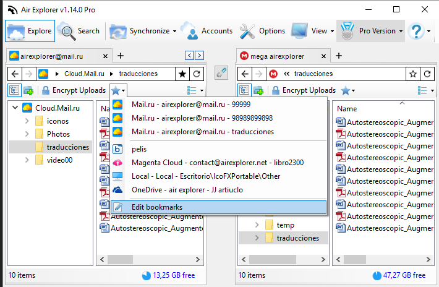Toggle folder tree view in right pane
This screenshot has width=439, height=287.
pos(244,90)
